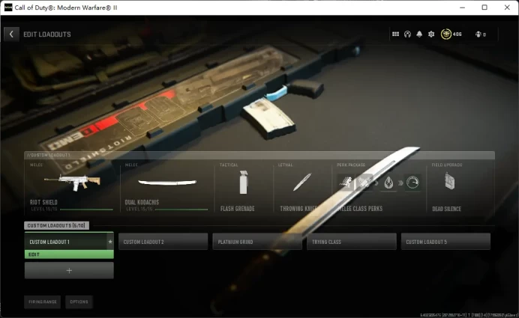Open the social party icon
The height and width of the screenshot is (318, 519).
click(478, 34)
